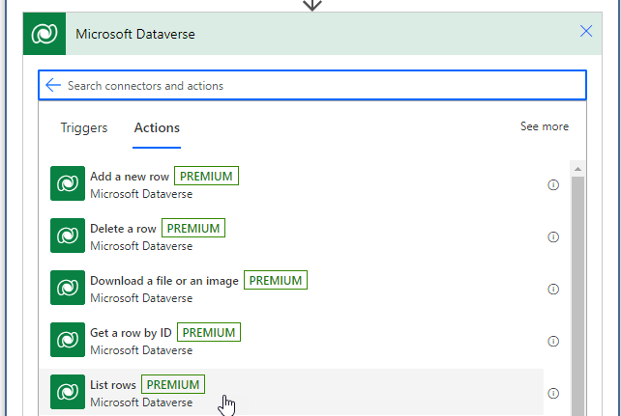Screen dimensions: 621x416
Task: Show info for Delete a row
Action: [553, 237]
